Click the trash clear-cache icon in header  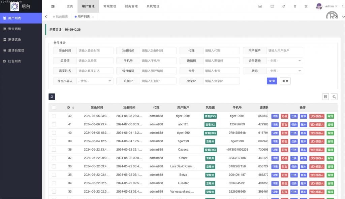tap(295, 6)
